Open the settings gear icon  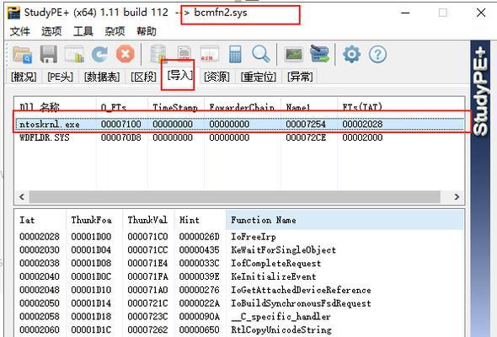pos(352,54)
